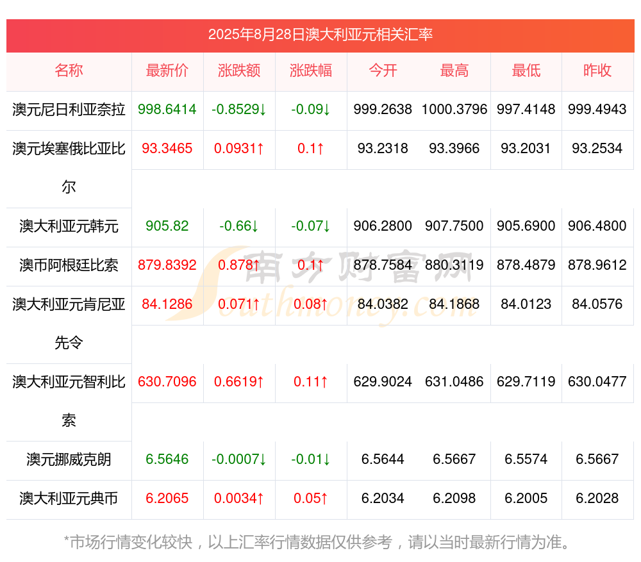
Task: Click the high value 1000.3796
Action: [454, 110]
